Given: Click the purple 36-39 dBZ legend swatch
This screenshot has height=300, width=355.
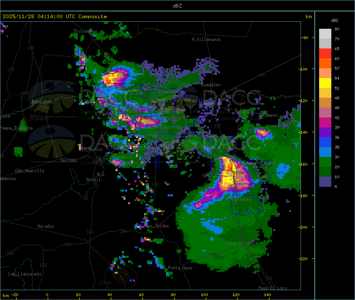Looking at the screenshot, I should [325, 132].
